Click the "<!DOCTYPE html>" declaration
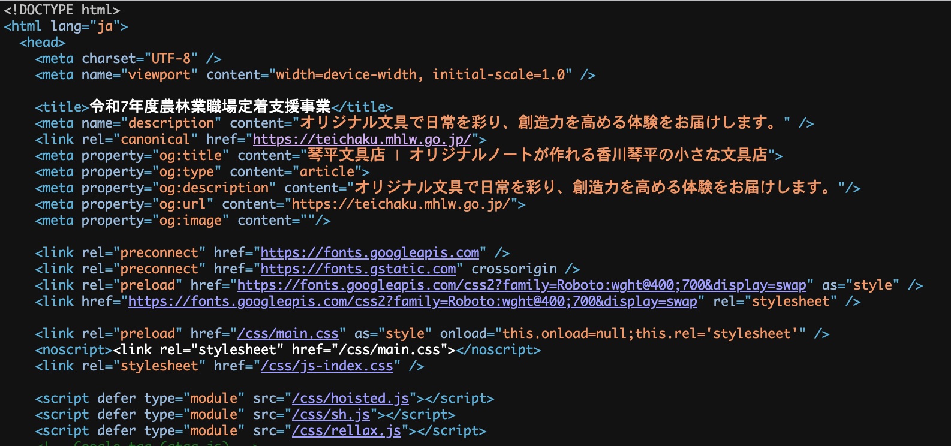951x446 pixels. pos(62,10)
